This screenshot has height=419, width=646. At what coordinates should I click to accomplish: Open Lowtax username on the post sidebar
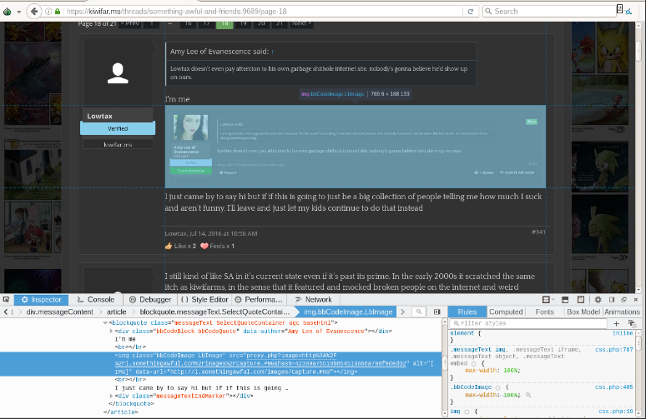(99, 116)
